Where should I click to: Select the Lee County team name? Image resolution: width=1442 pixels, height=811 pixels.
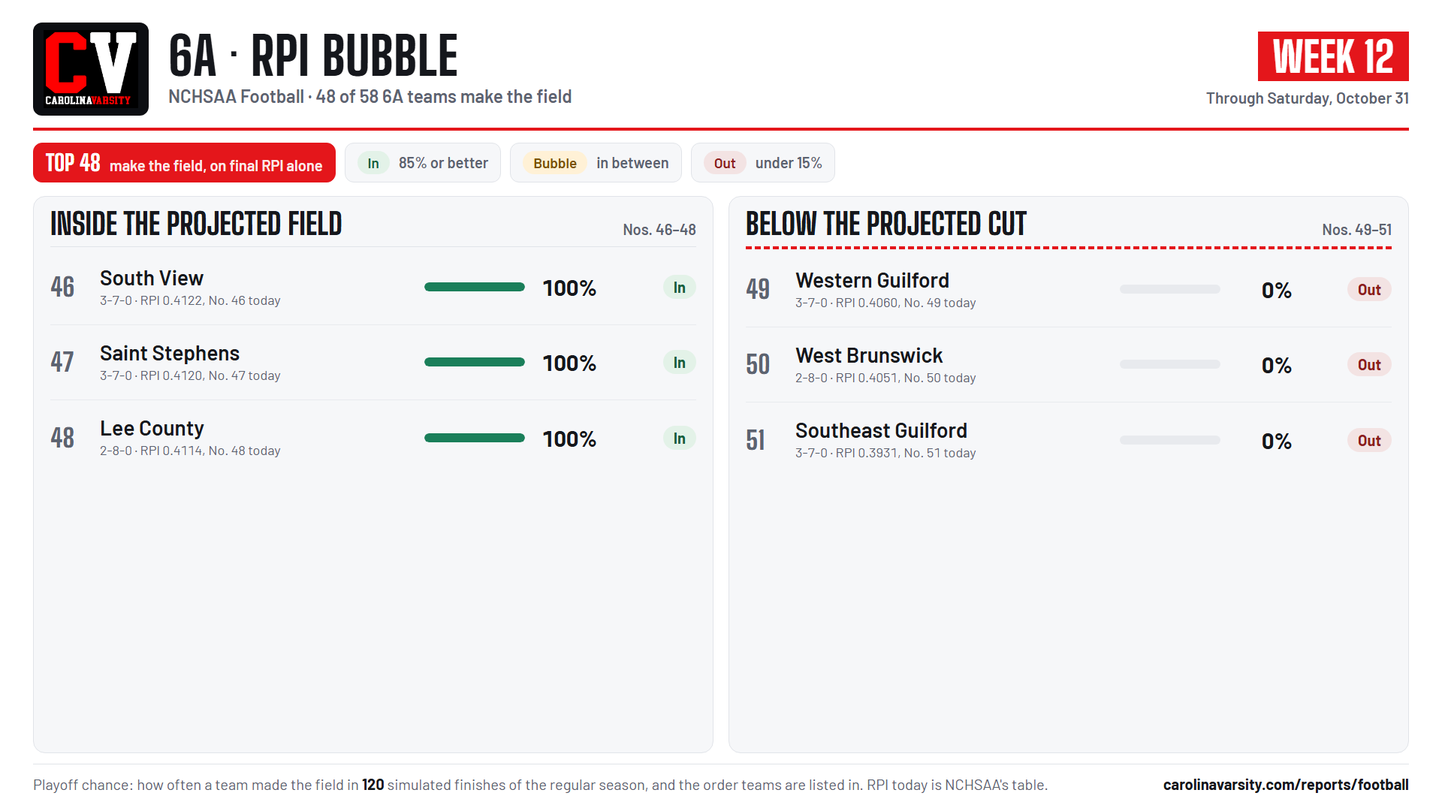click(152, 428)
